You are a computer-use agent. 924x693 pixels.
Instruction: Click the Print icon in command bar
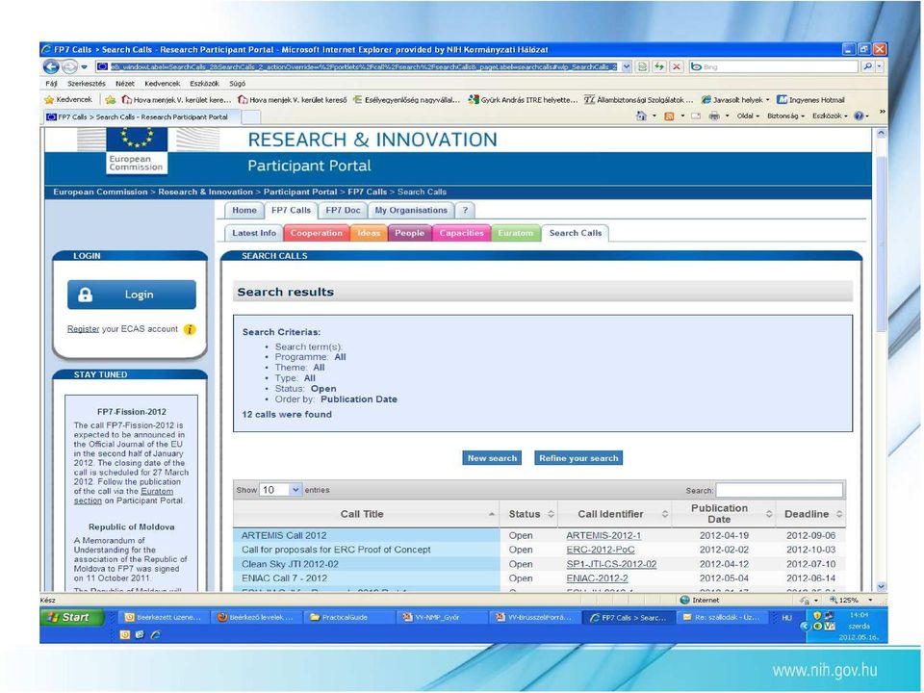714,116
